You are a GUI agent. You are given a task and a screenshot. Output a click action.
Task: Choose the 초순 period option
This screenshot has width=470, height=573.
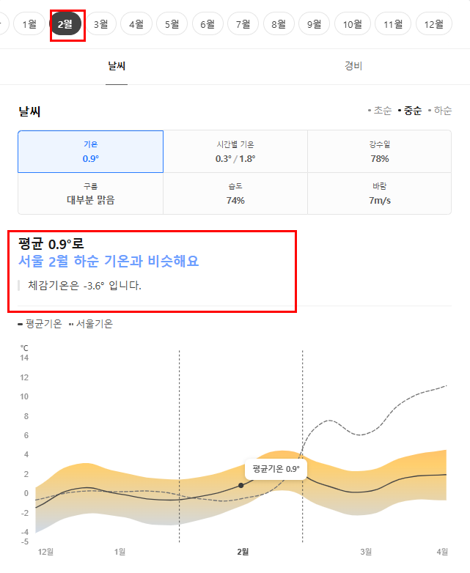[x=380, y=111]
